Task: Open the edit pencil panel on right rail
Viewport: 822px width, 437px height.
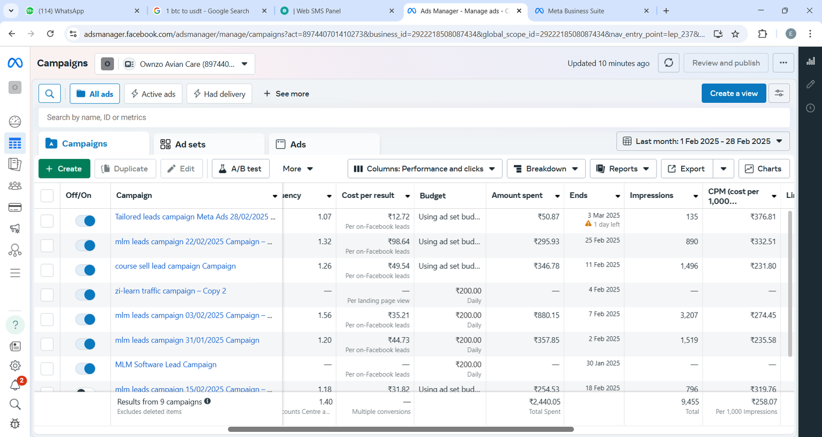Action: point(810,84)
